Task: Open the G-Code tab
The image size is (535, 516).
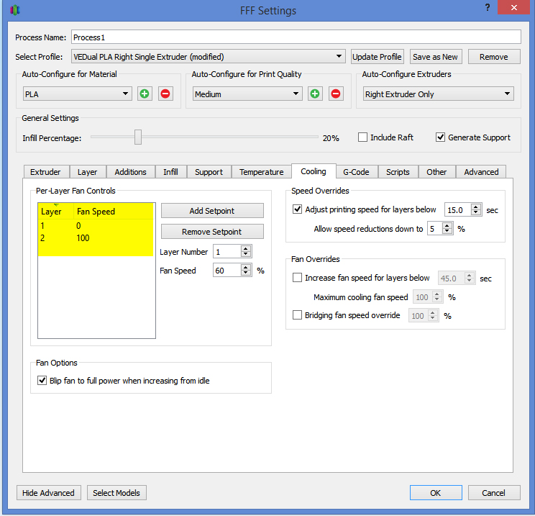Action: point(355,172)
